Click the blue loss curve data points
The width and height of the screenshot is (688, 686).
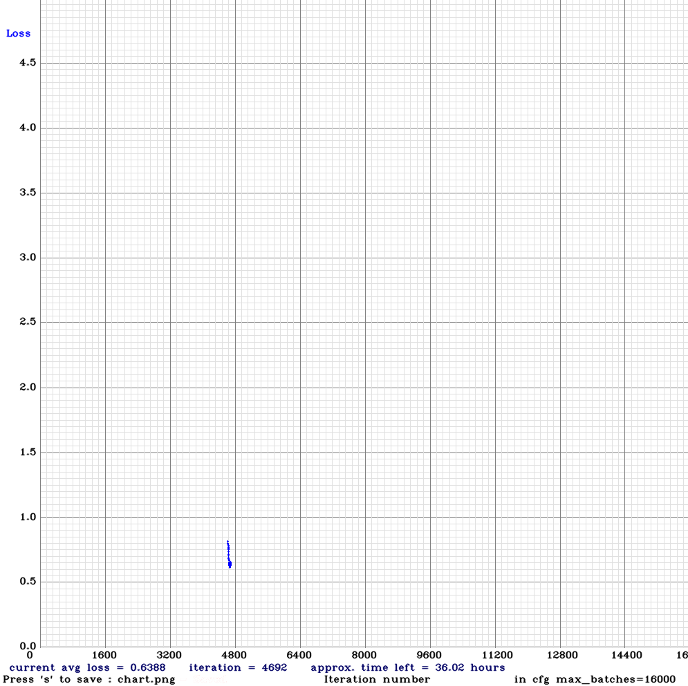click(x=229, y=555)
